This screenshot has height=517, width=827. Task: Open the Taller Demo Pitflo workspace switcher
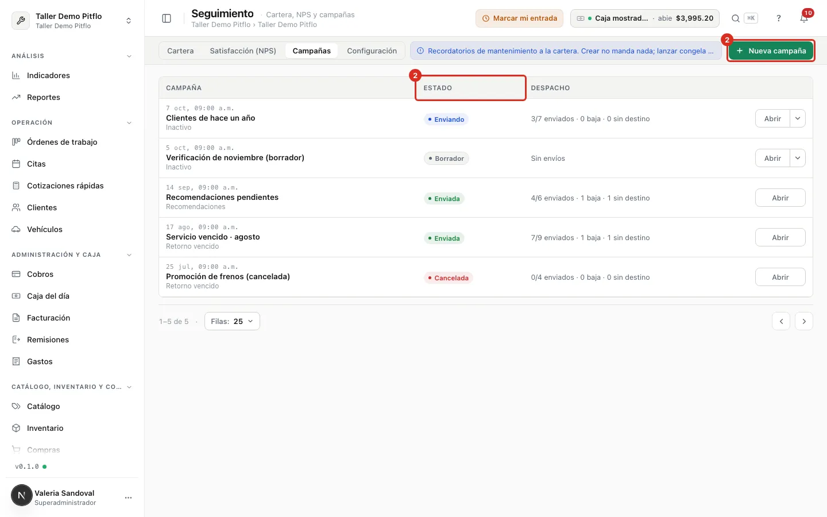point(72,21)
